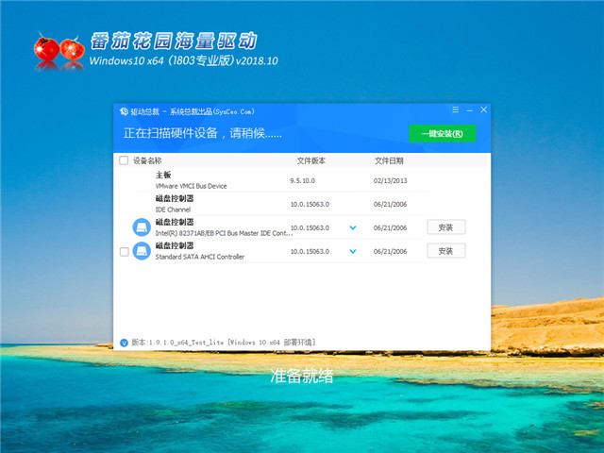
Task: Install the Intel 82371AB/EB PCI Bus Master driver
Action: (x=446, y=227)
